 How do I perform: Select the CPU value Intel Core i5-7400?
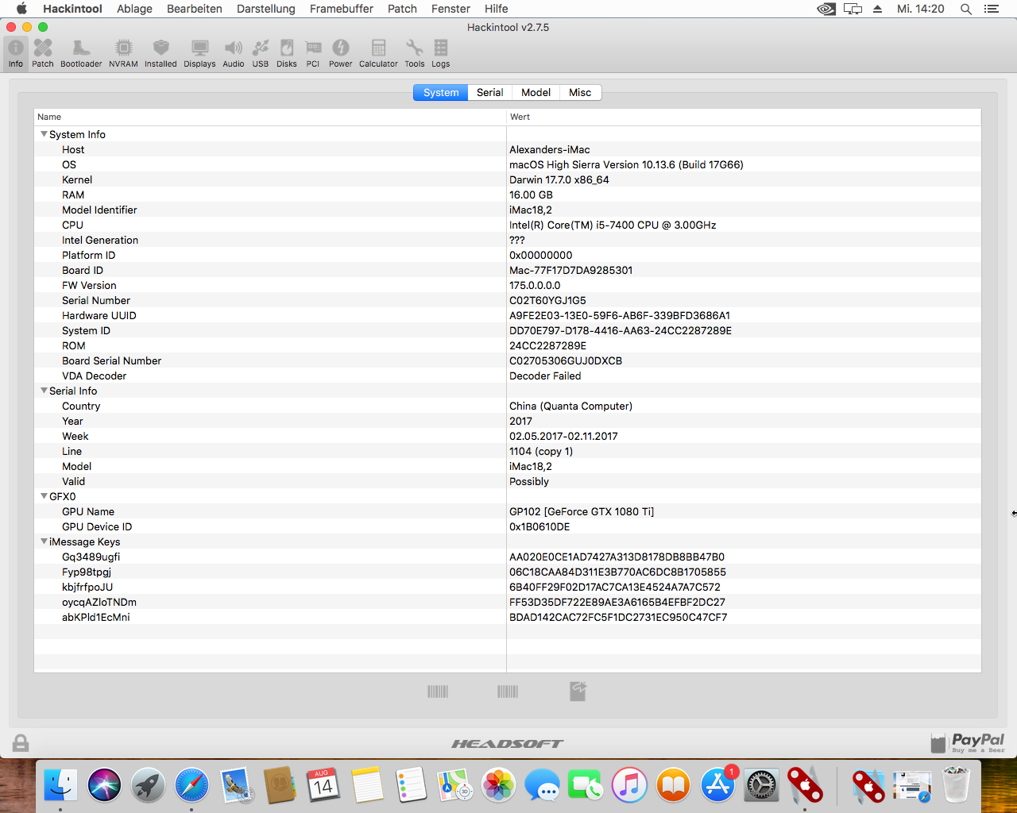pyautogui.click(x=613, y=225)
